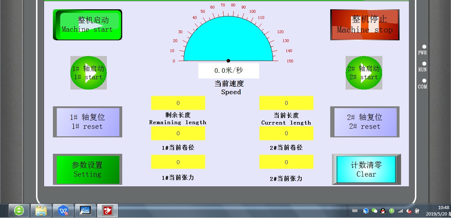Open File Explorer from the taskbar
The image size is (451, 218).
click(x=41, y=211)
